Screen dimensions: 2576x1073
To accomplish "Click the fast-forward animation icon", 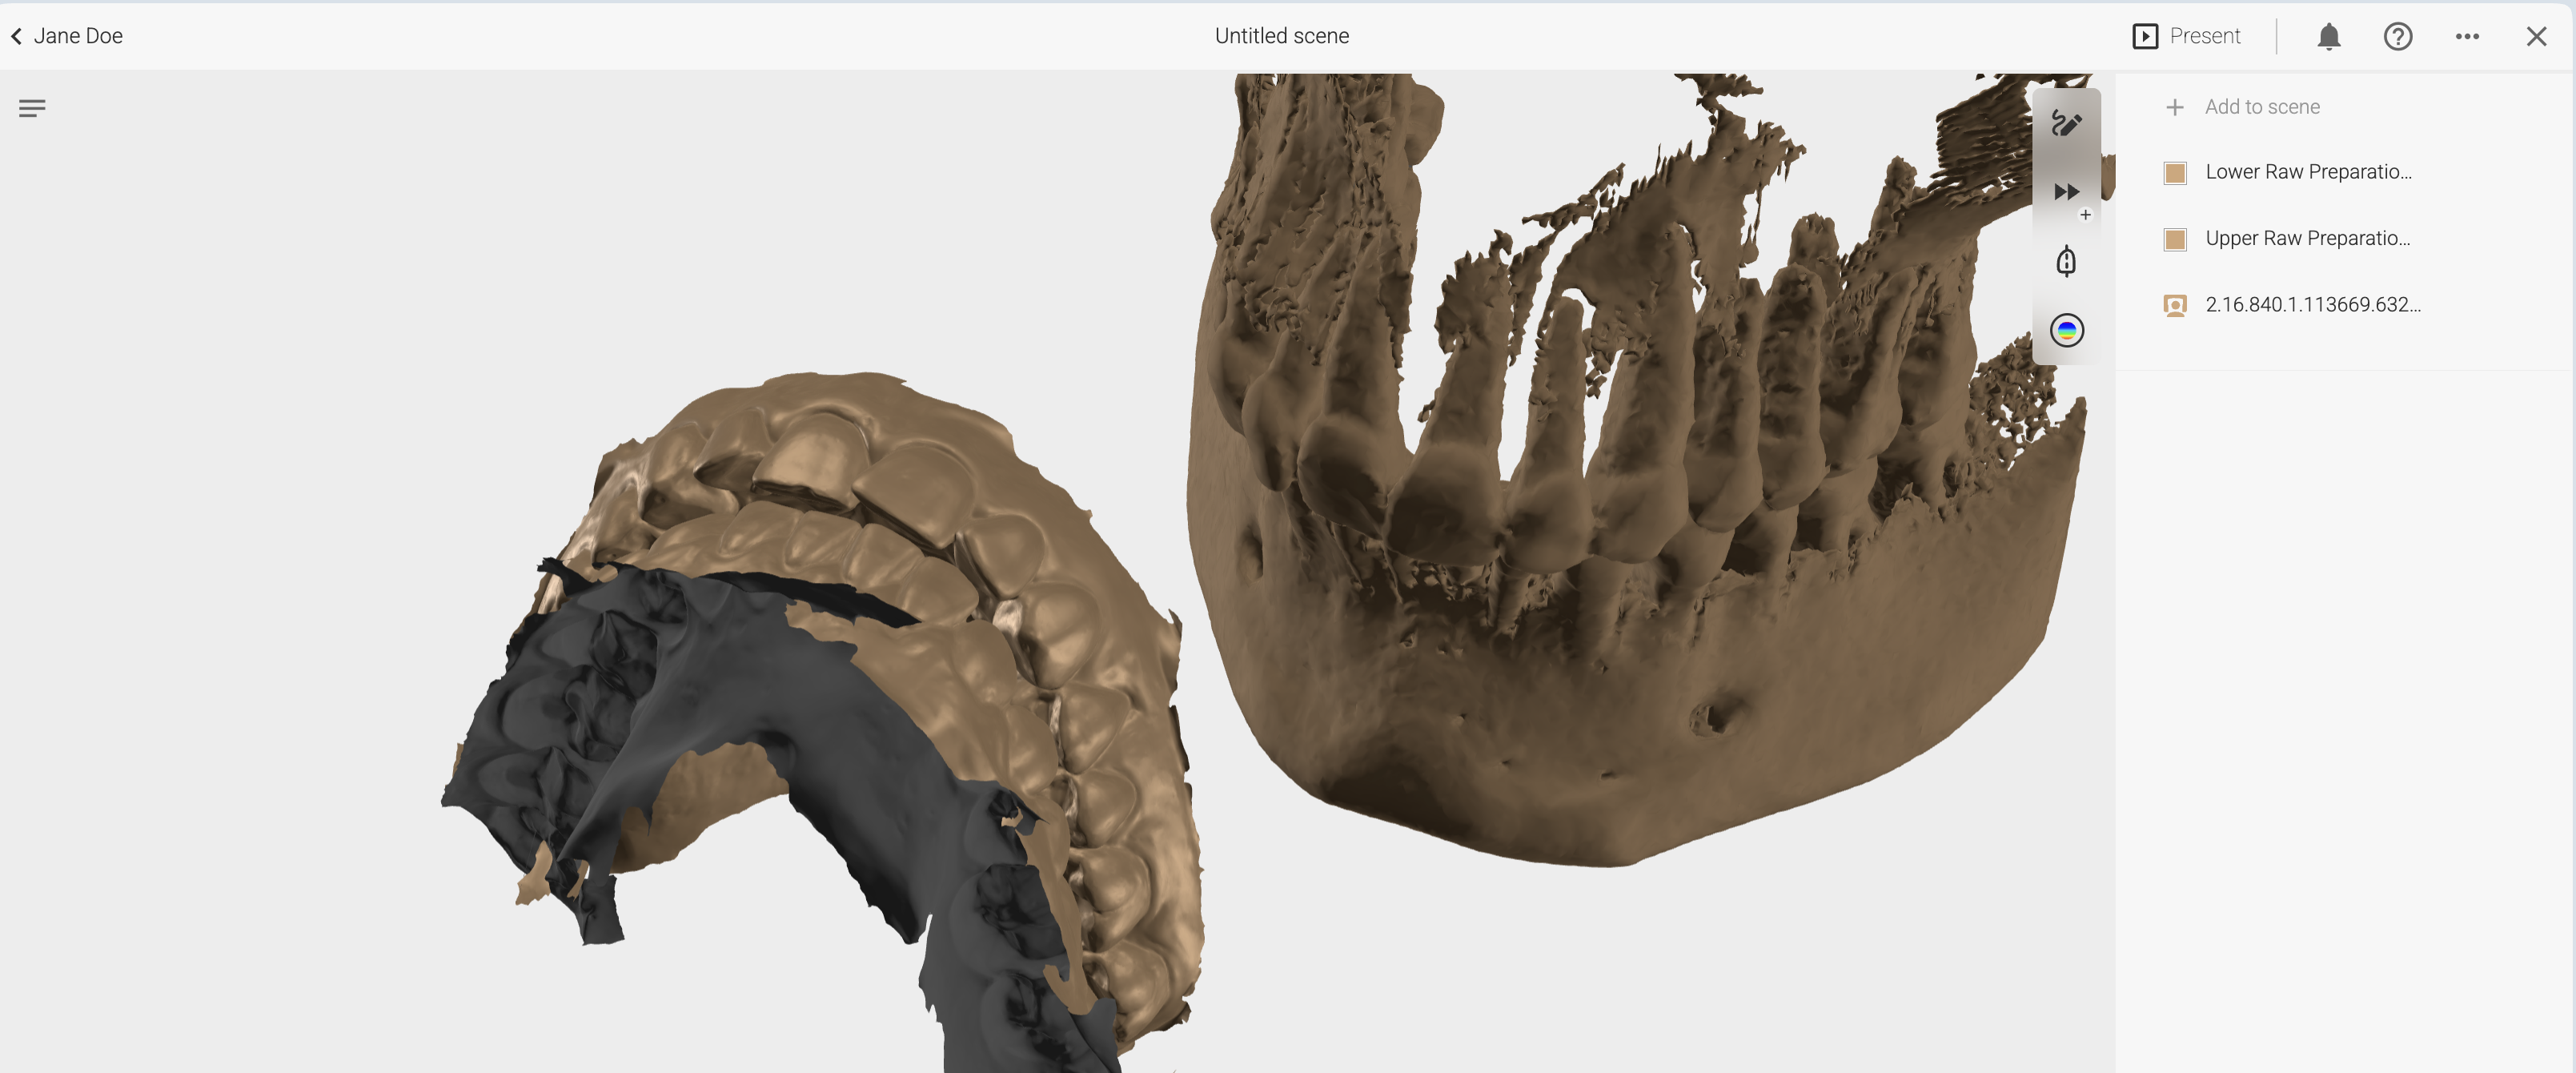I will [2066, 192].
